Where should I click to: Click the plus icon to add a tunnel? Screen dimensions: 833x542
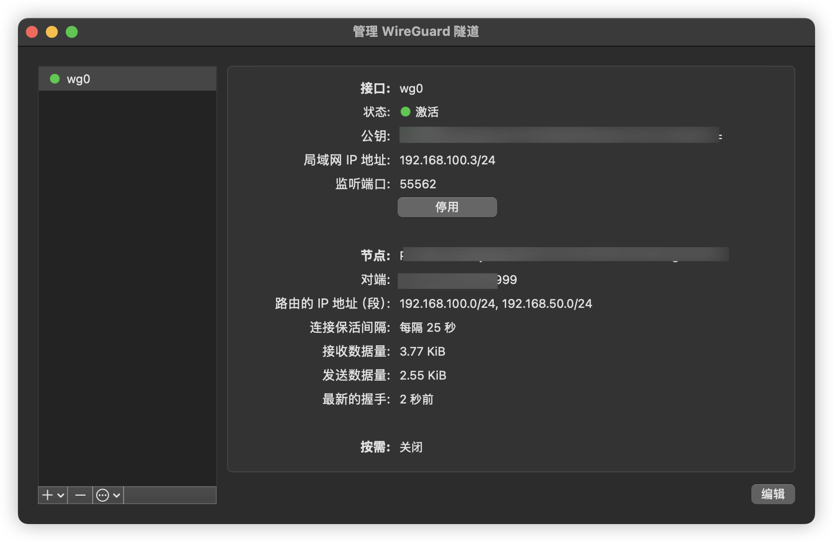click(47, 495)
